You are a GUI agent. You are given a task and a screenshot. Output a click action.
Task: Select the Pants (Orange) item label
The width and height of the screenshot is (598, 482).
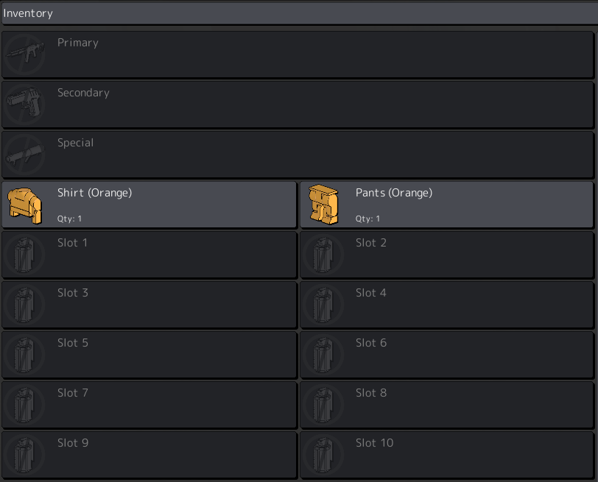click(394, 193)
